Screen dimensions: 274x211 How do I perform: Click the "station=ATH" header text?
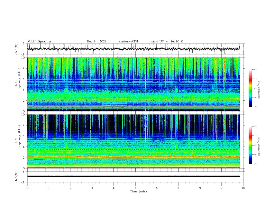coord(128,41)
